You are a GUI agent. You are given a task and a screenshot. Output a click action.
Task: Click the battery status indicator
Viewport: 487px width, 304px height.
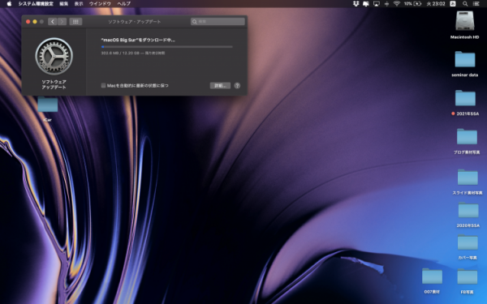coord(412,4)
